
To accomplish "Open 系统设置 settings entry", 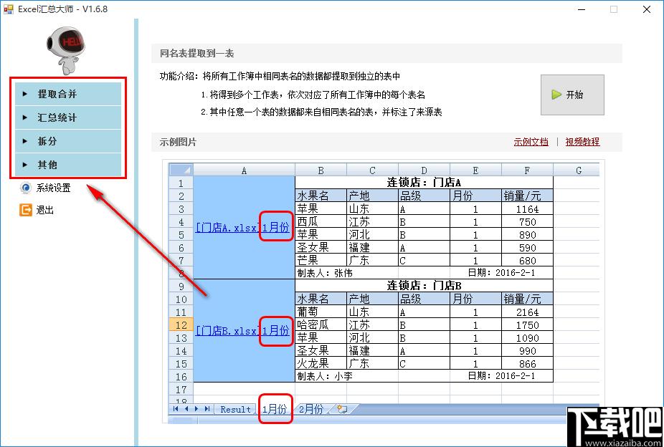I will pyautogui.click(x=53, y=188).
